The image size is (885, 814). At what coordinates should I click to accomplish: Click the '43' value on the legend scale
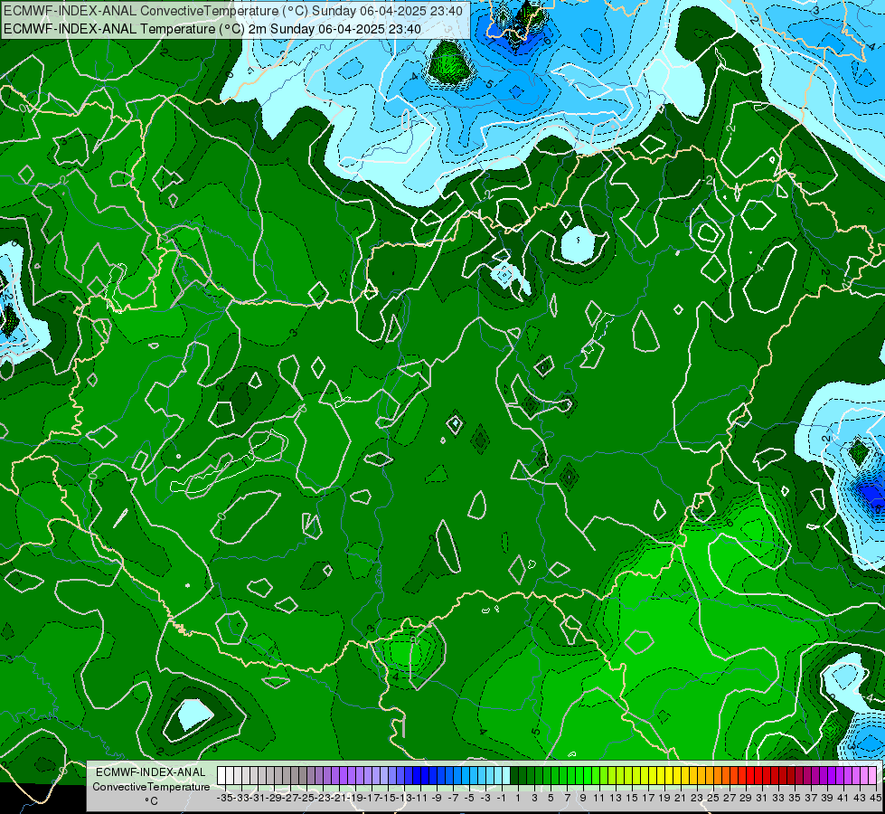(x=860, y=798)
